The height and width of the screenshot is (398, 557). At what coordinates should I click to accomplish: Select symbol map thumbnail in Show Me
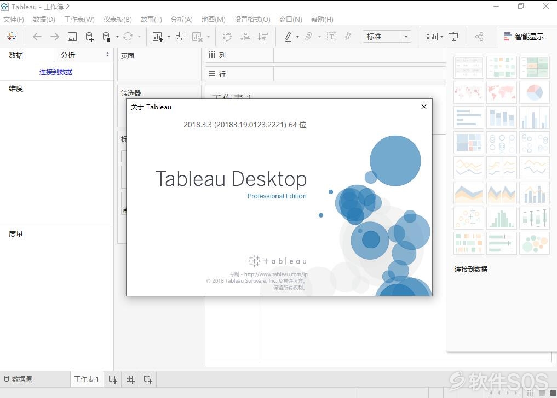(468, 92)
